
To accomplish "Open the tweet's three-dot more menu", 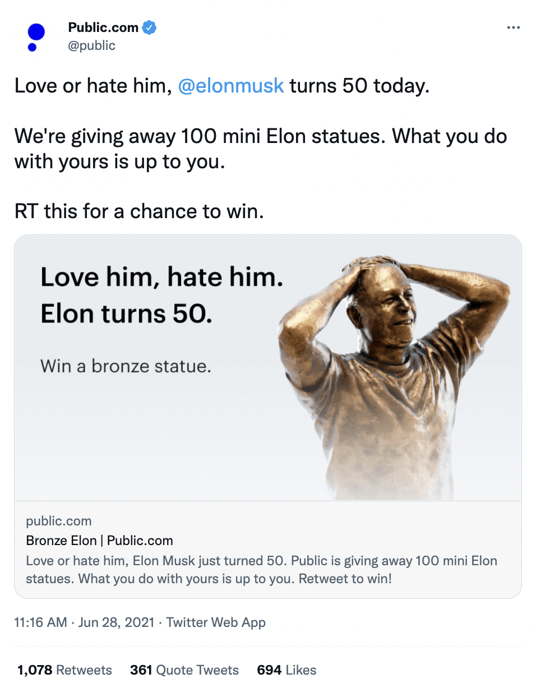I will pyautogui.click(x=513, y=28).
